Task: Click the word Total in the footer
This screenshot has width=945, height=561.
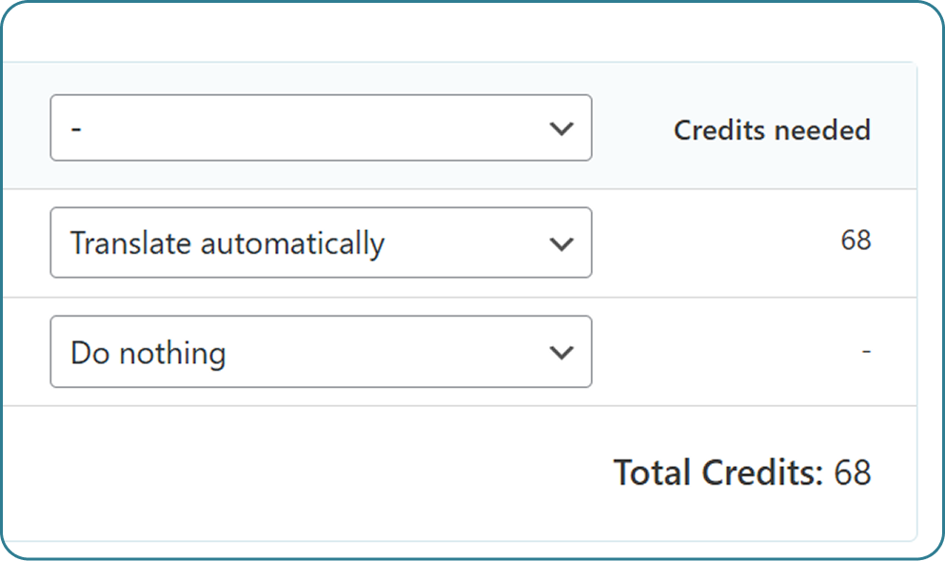Action: tap(653, 473)
